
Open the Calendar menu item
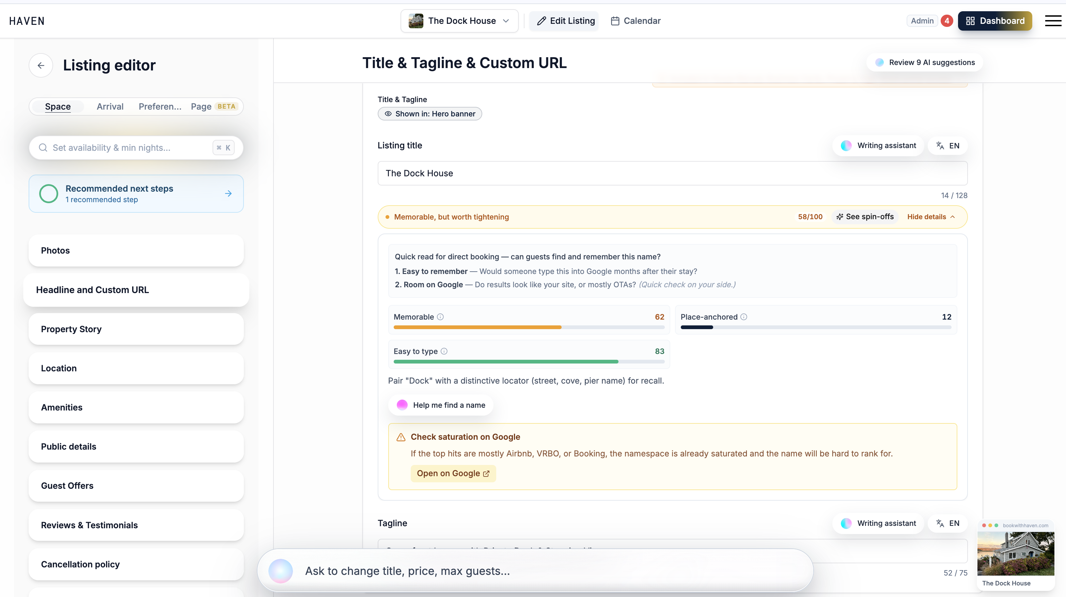(636, 21)
